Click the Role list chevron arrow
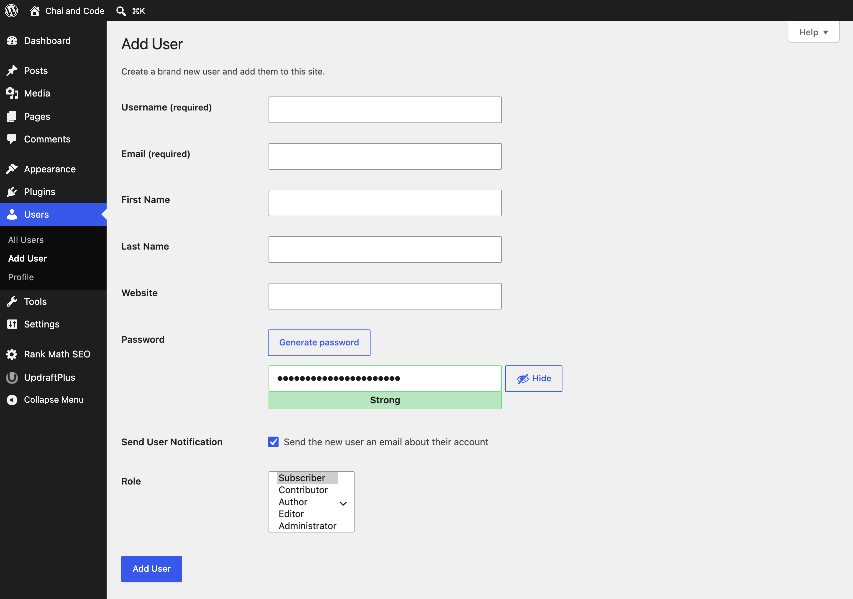The image size is (853, 599). (343, 503)
